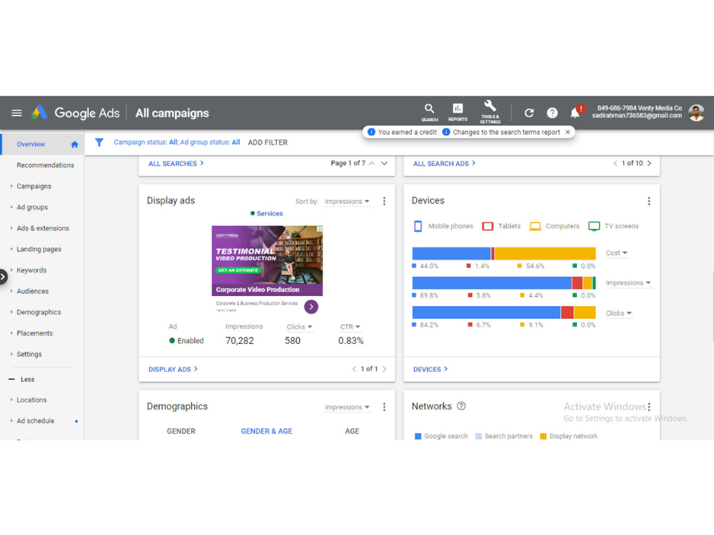Click the Networks help info icon
This screenshot has width=714, height=535.
(x=461, y=406)
